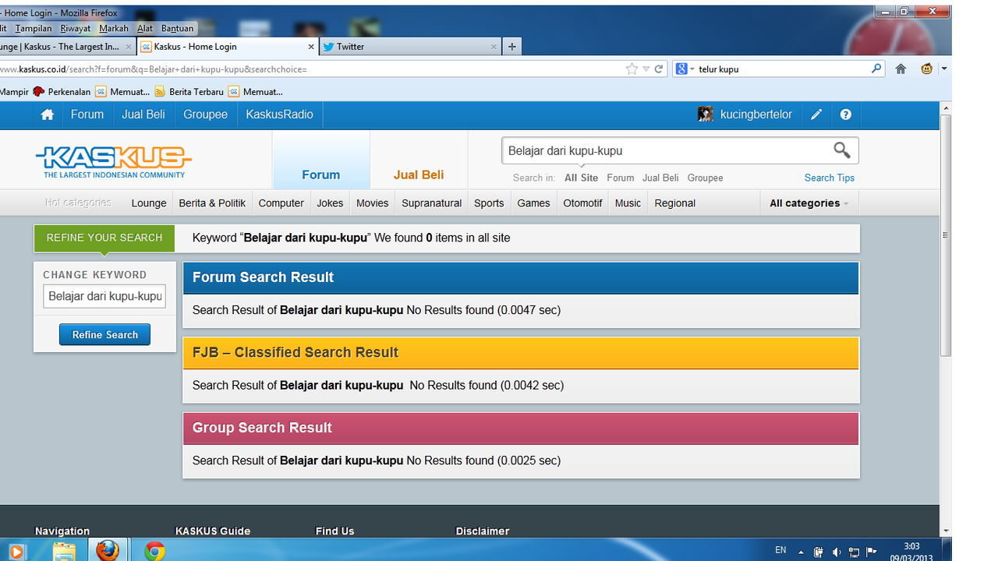Select Jual Beli search scope

pos(660,178)
